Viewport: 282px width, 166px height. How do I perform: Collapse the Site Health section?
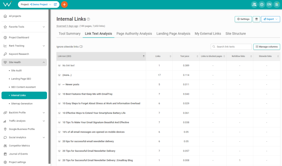44,62
